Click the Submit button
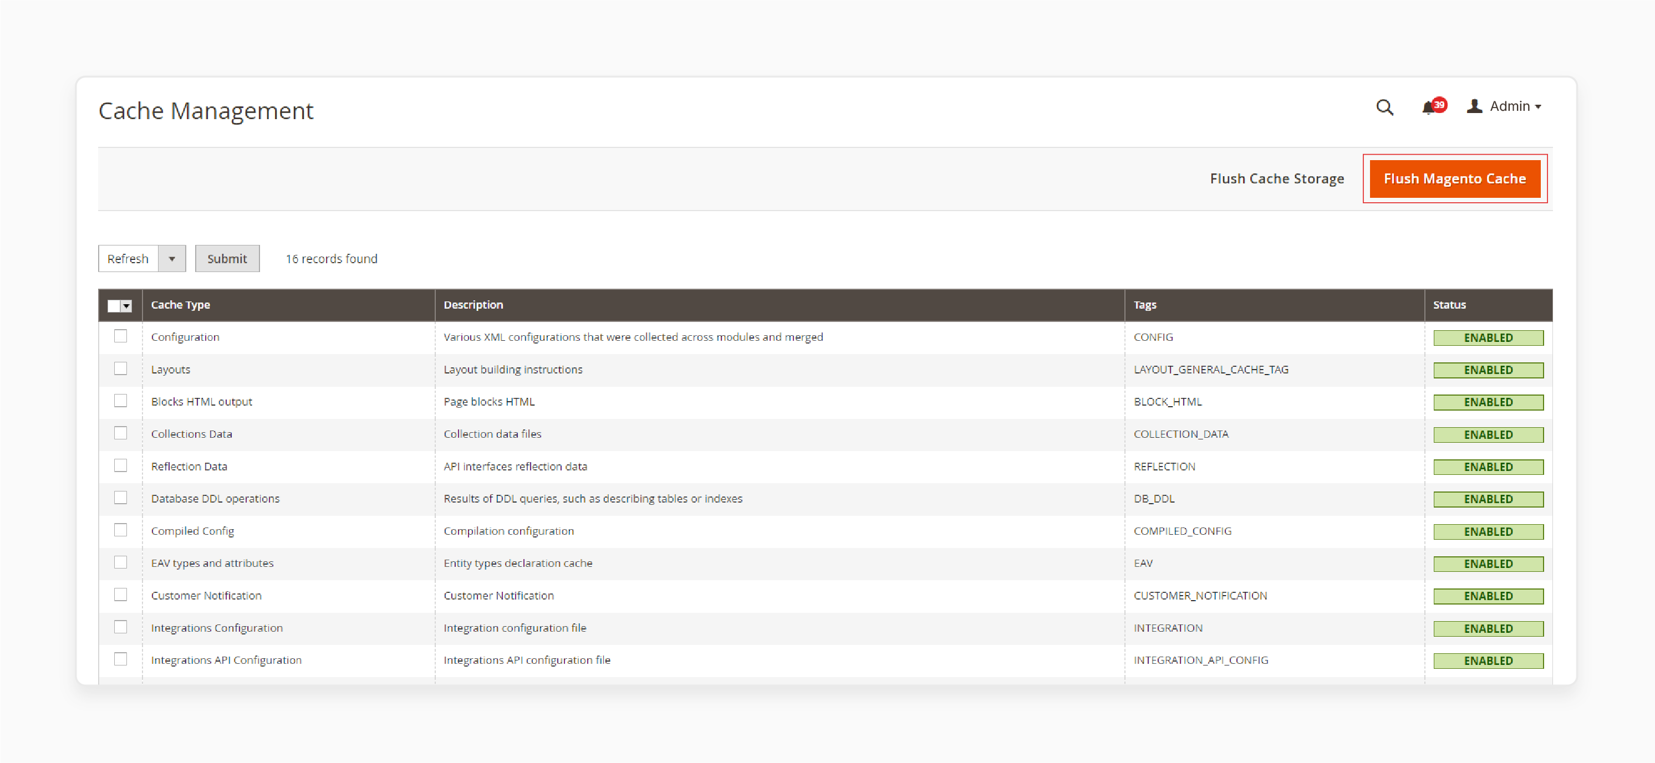 point(226,258)
